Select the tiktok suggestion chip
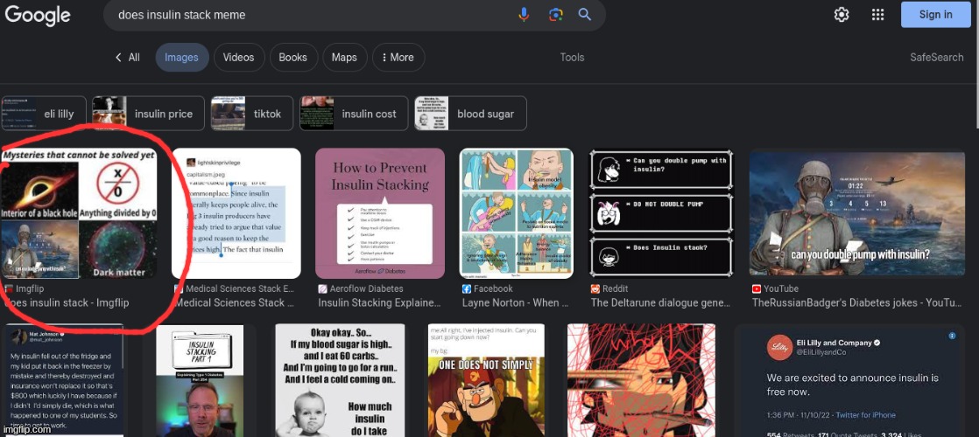The image size is (979, 437). [x=252, y=114]
